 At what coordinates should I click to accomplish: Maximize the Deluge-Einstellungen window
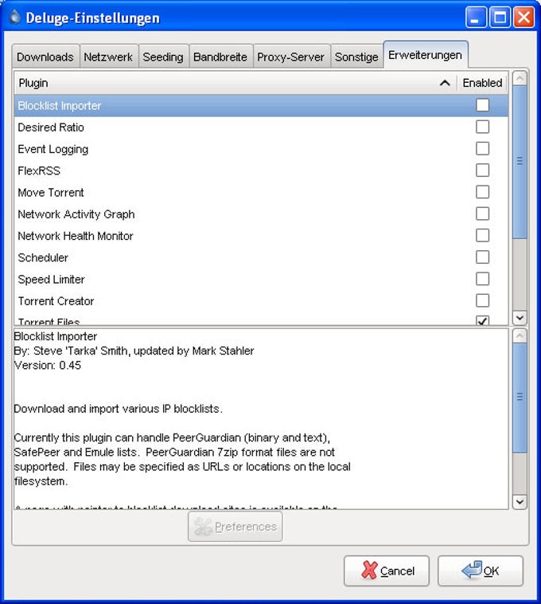tap(500, 18)
